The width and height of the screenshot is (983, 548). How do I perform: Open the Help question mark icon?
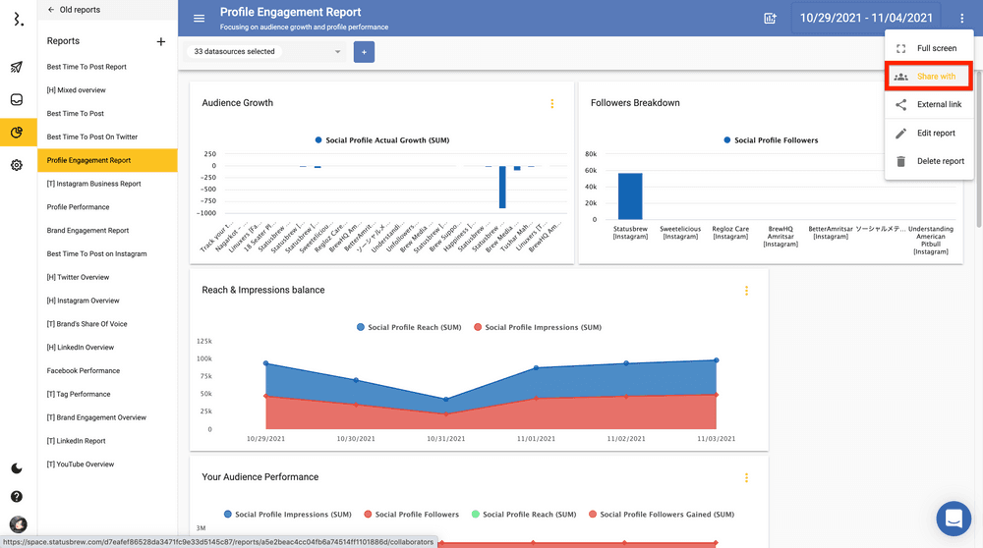(x=17, y=497)
